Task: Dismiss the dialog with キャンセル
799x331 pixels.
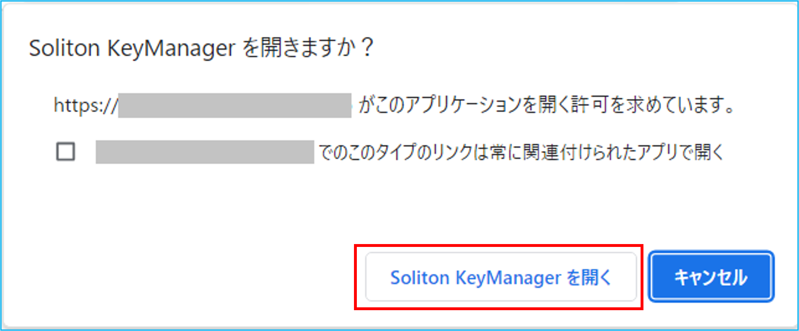Action: [711, 277]
